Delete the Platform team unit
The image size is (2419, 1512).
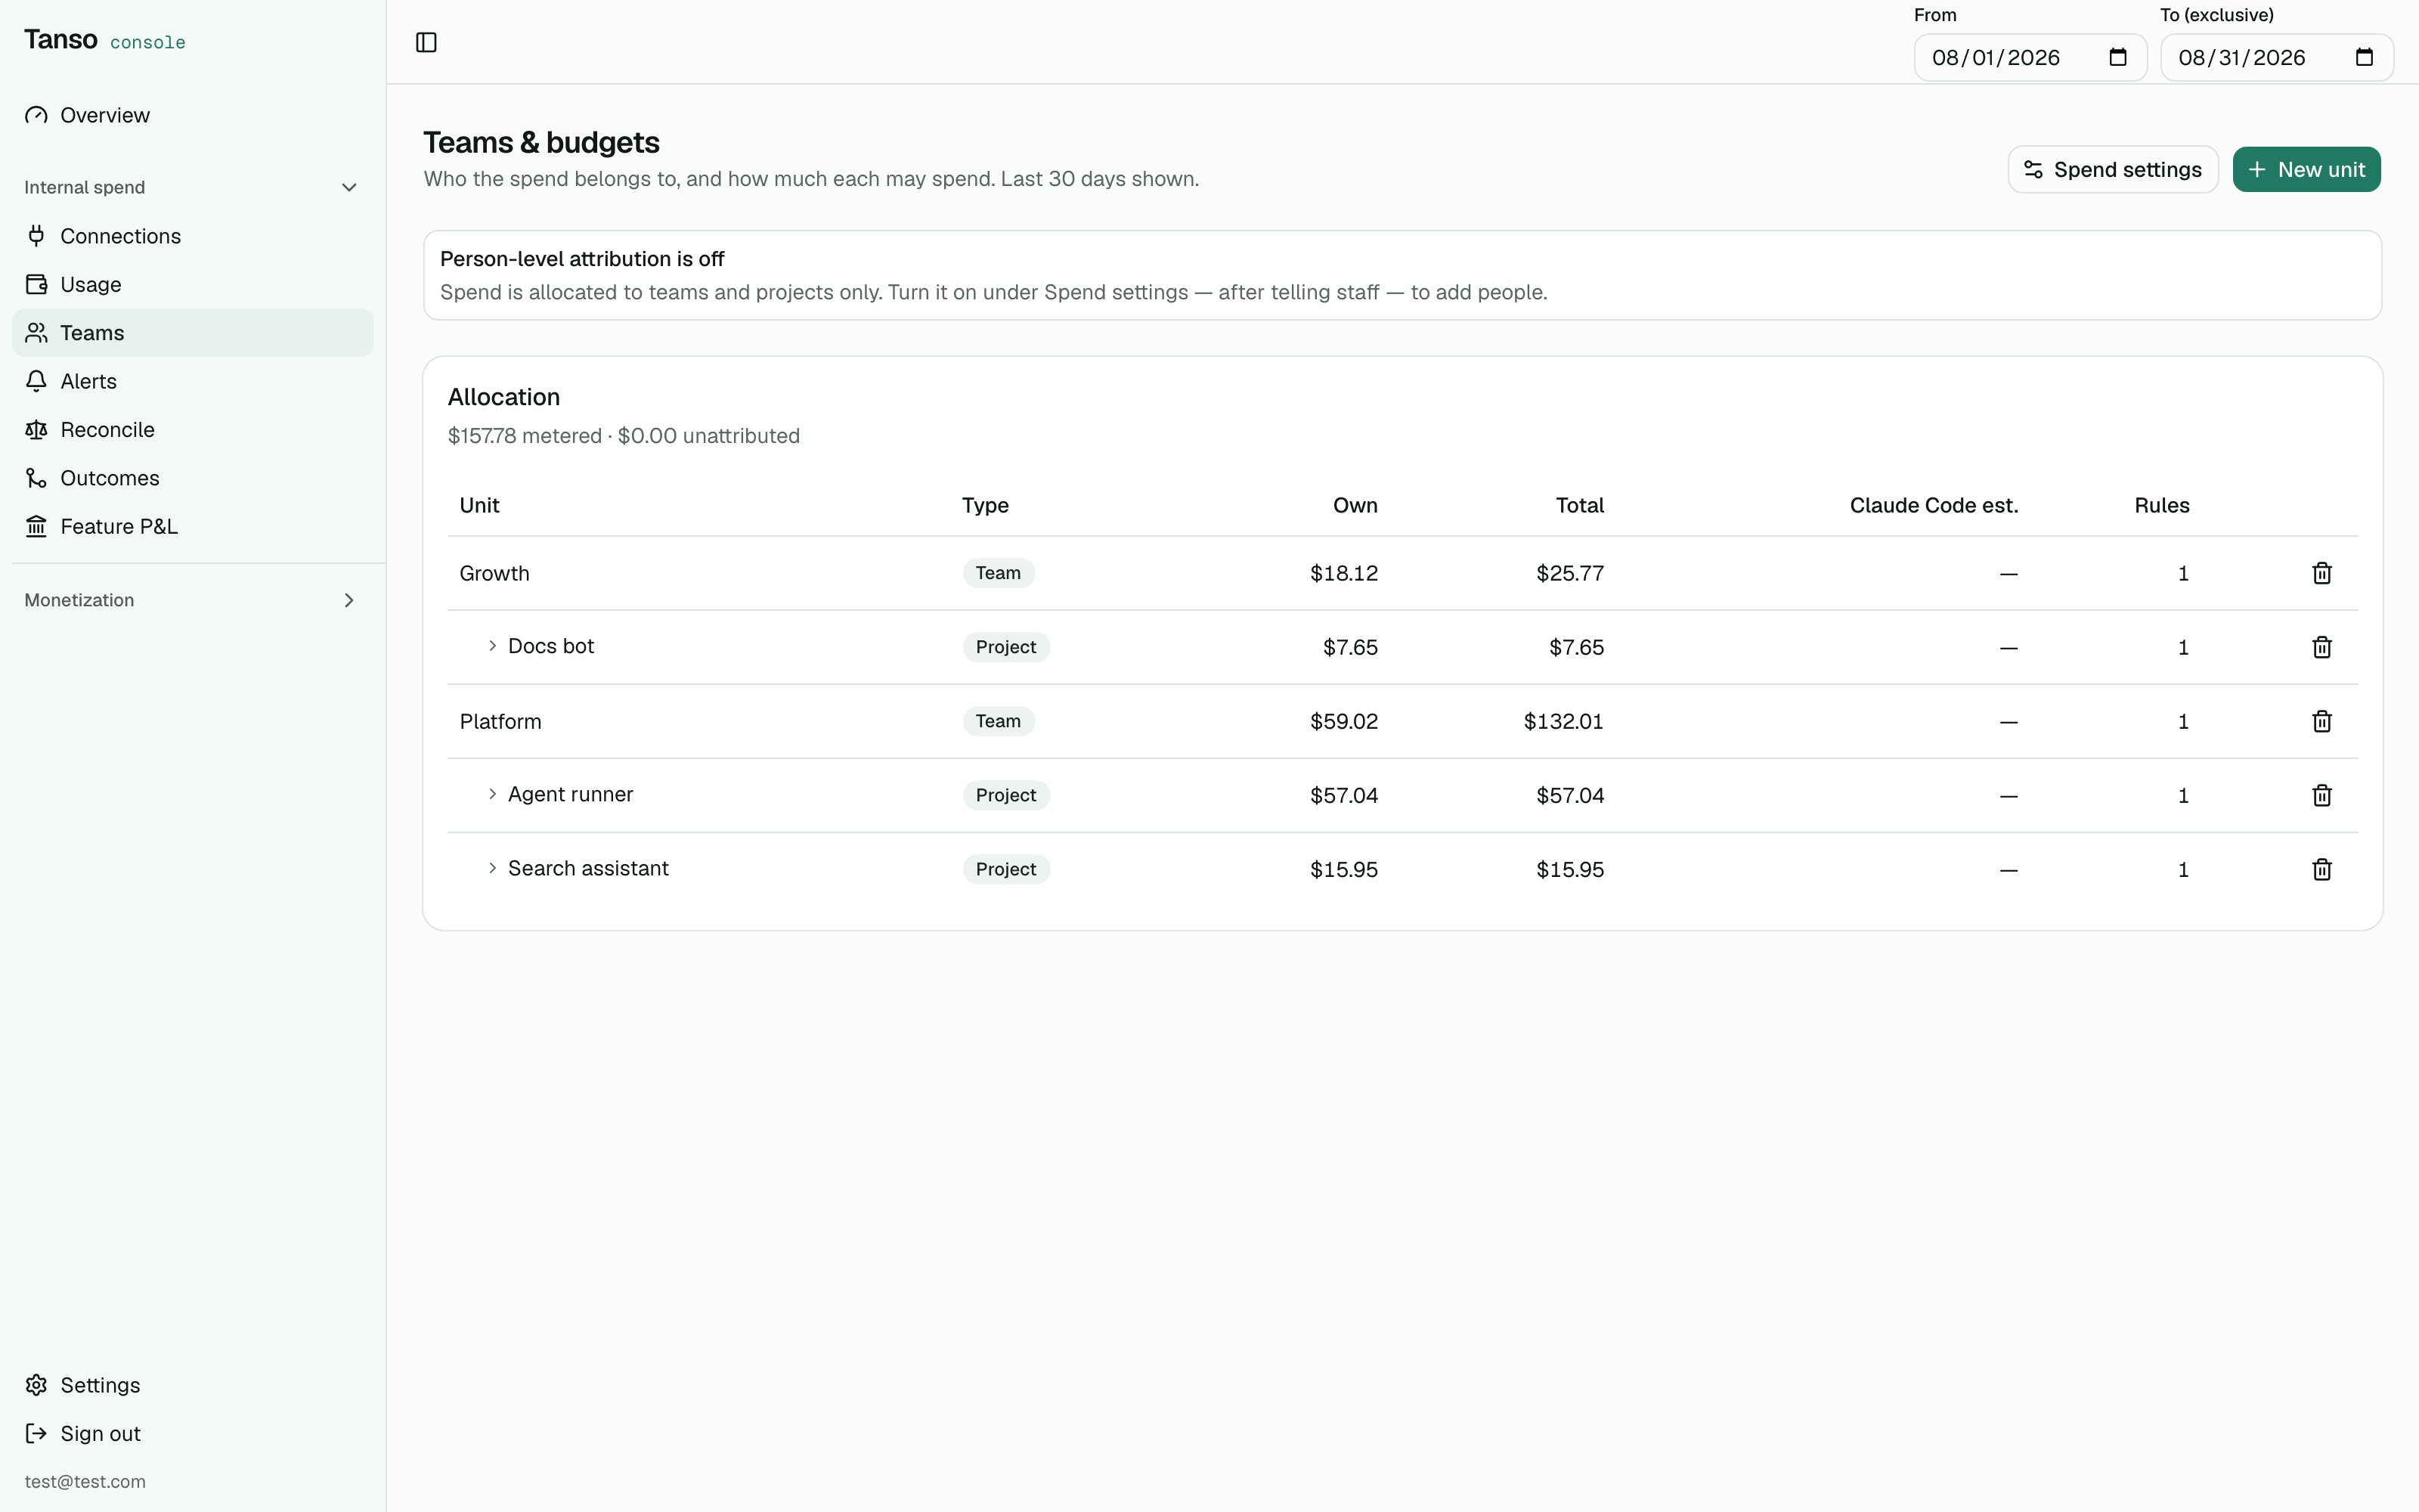click(x=2322, y=721)
